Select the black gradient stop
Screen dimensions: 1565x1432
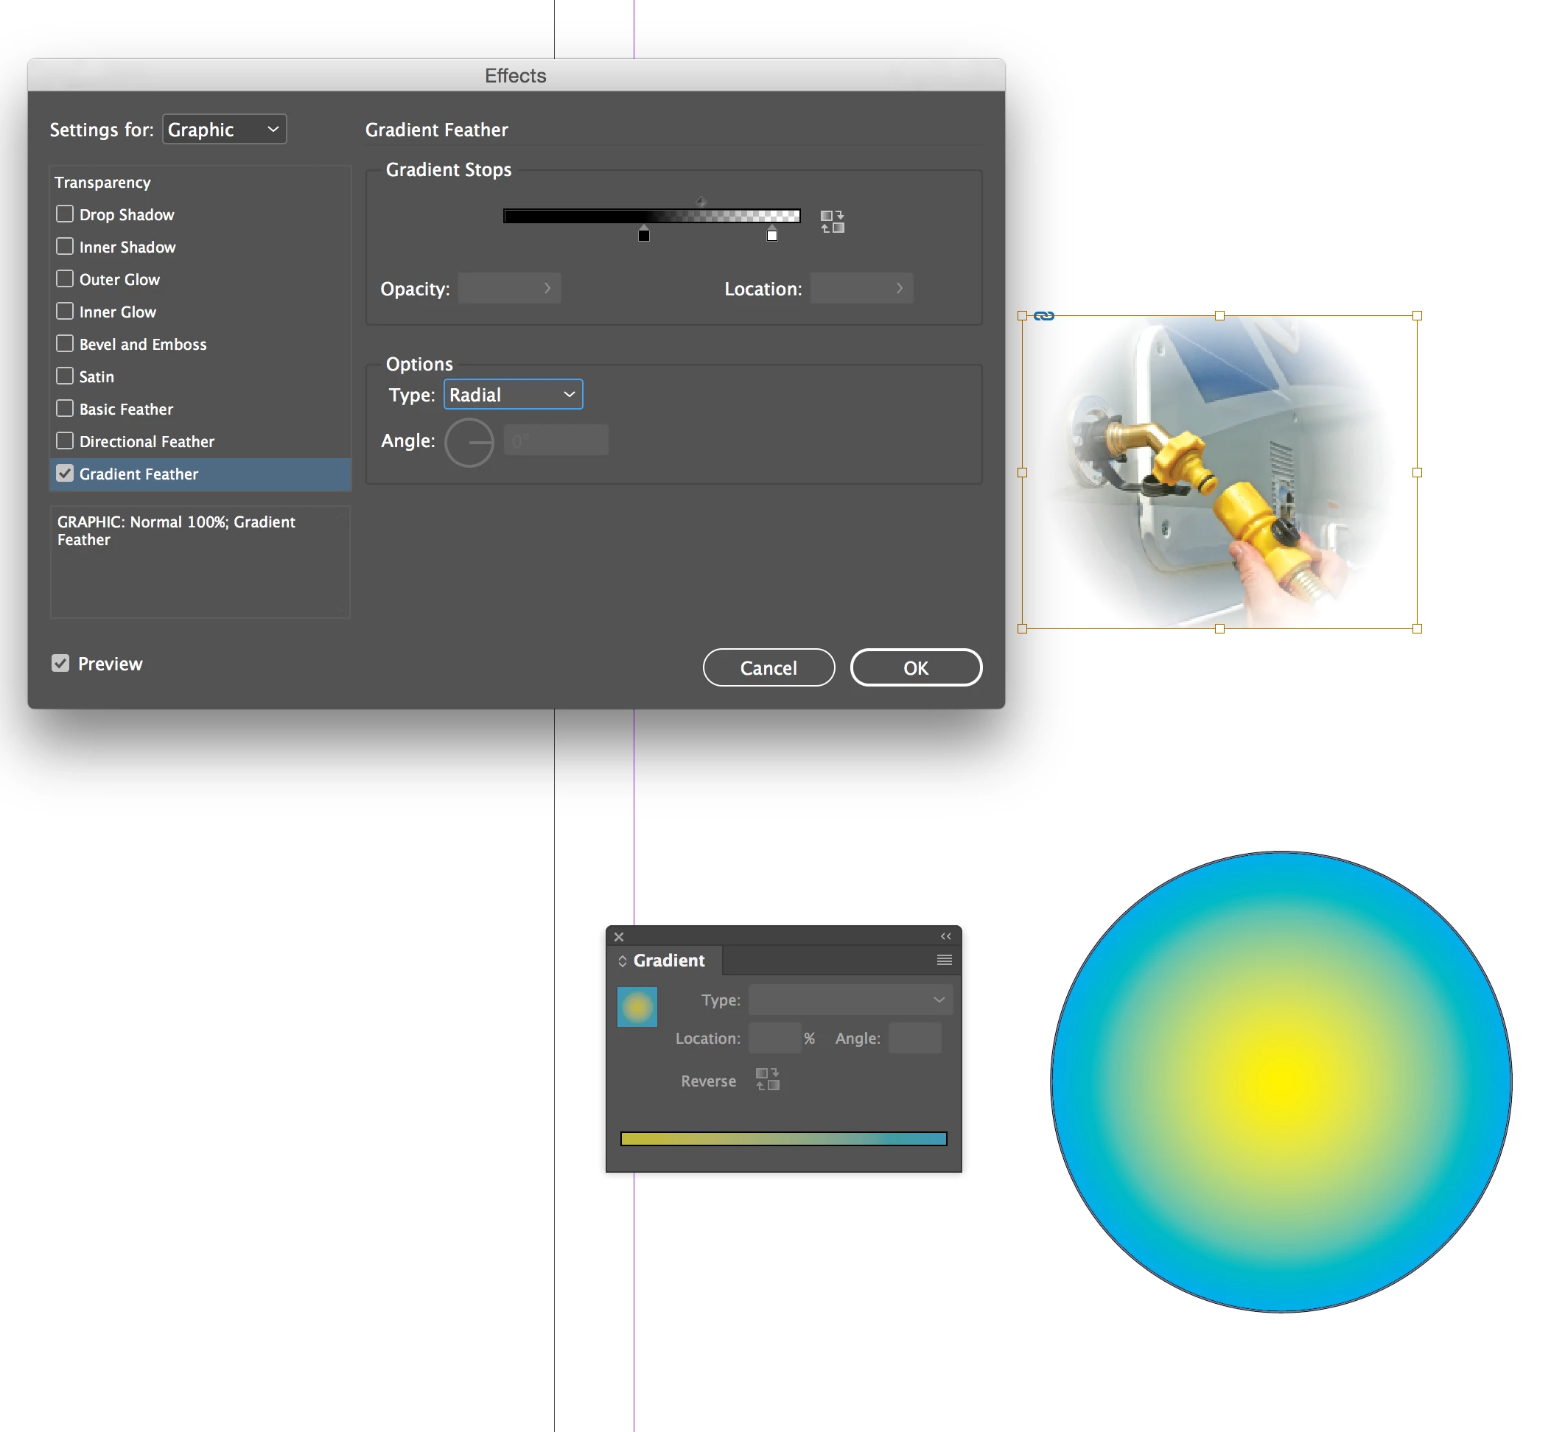[x=643, y=234]
